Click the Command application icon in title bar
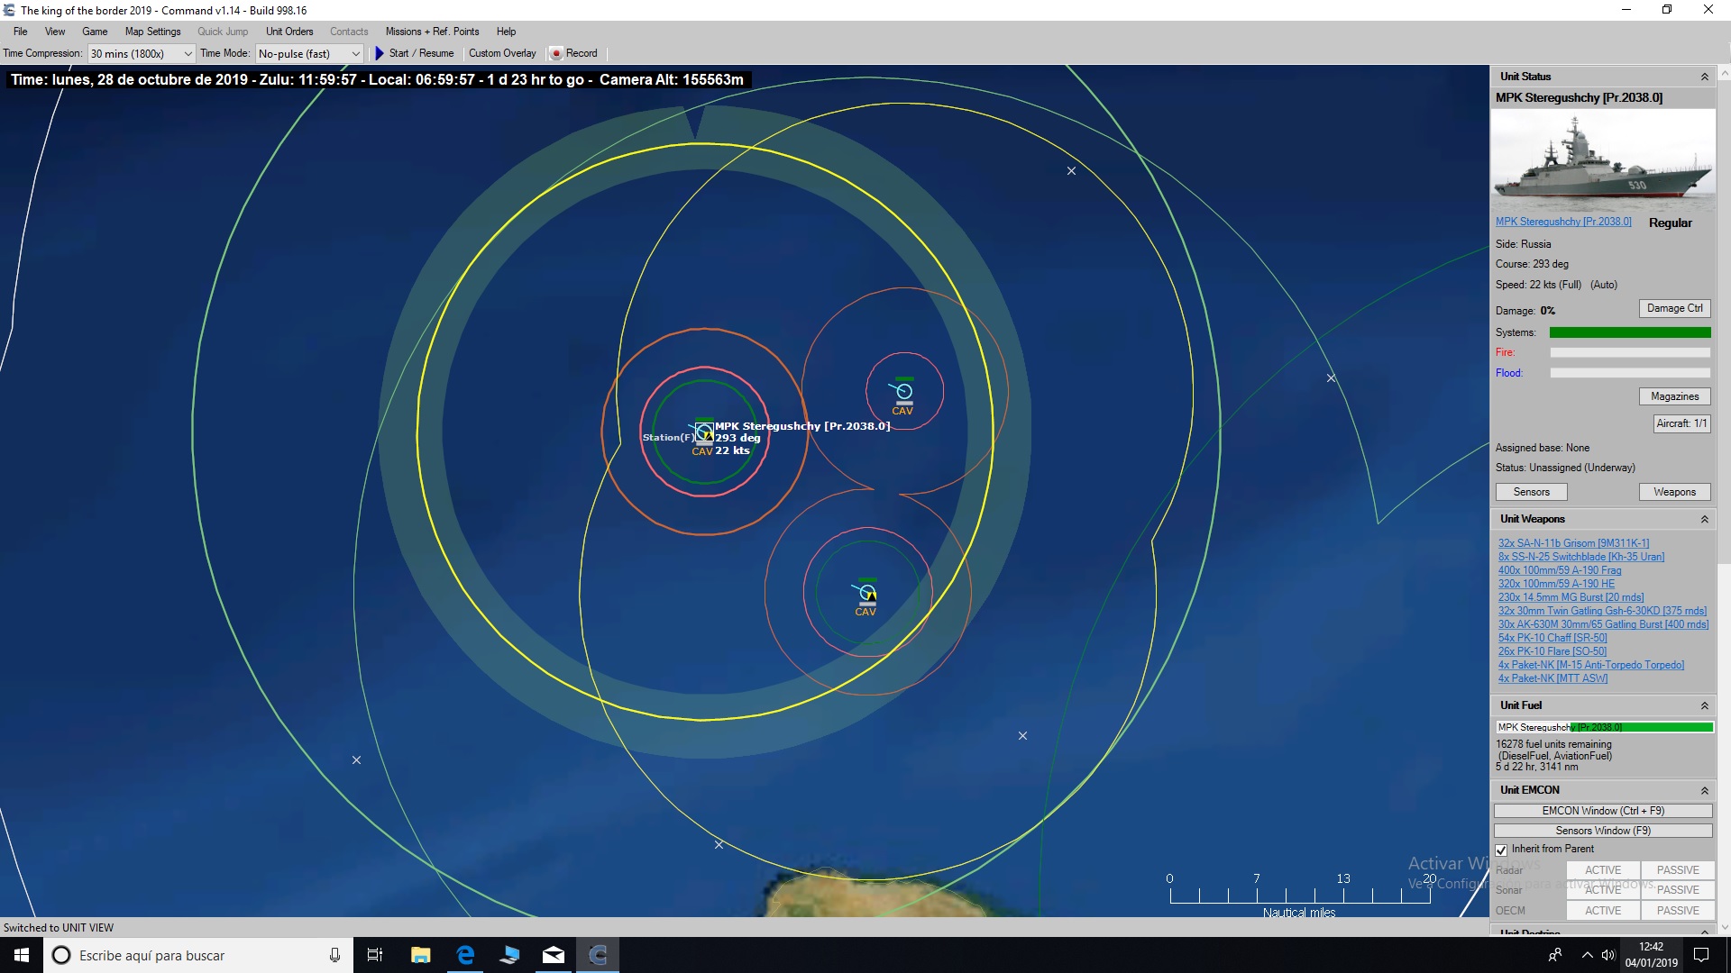This screenshot has width=1731, height=973. pyautogui.click(x=9, y=9)
